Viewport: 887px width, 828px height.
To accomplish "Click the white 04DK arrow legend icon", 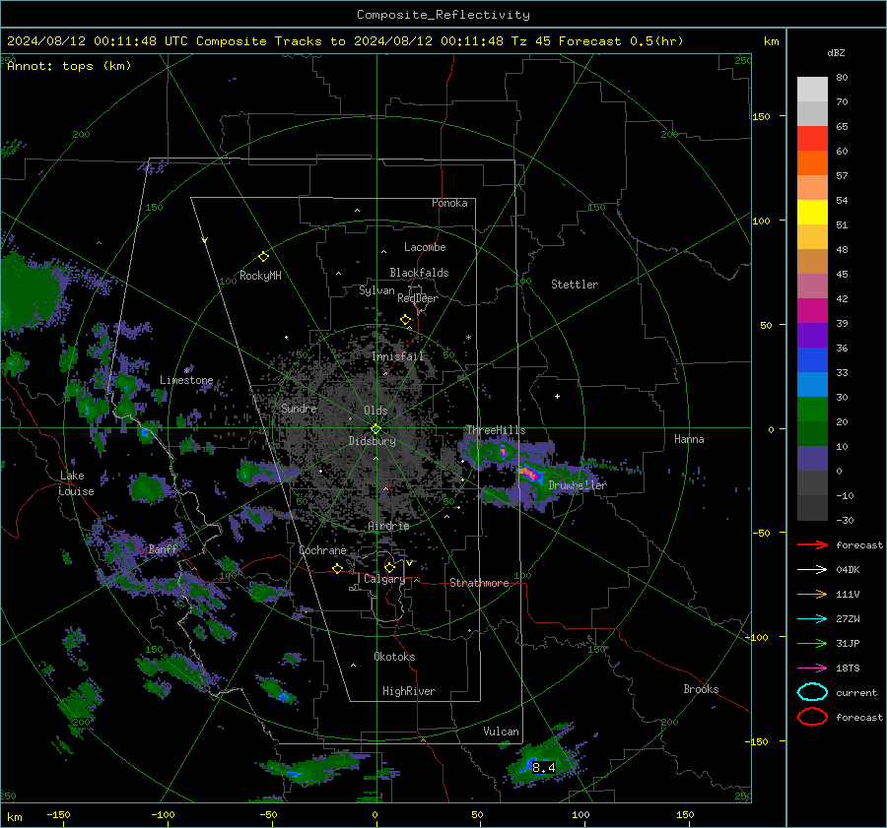I will [812, 570].
